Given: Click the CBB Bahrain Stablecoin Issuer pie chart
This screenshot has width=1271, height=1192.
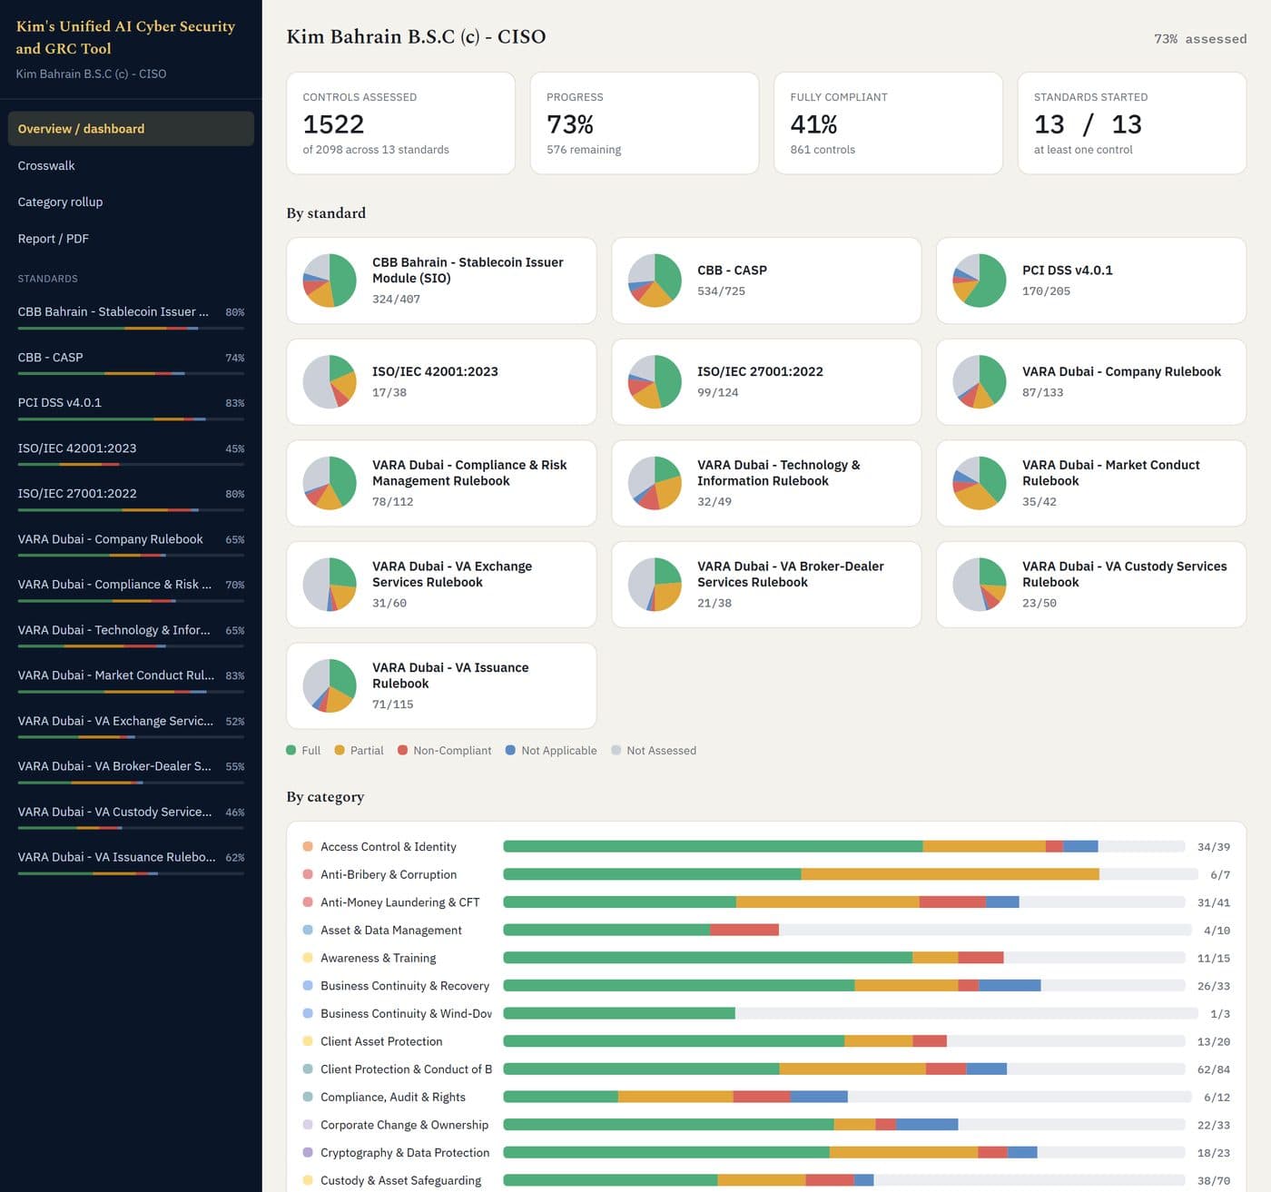Looking at the screenshot, I should [330, 281].
